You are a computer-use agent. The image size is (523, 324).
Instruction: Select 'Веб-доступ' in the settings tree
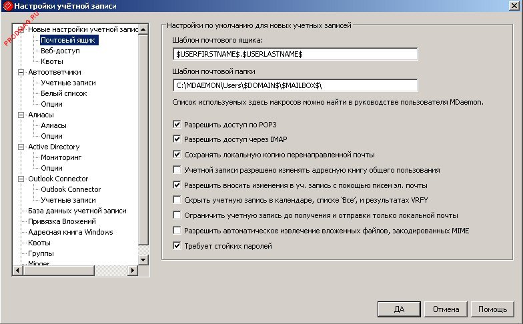(x=59, y=51)
